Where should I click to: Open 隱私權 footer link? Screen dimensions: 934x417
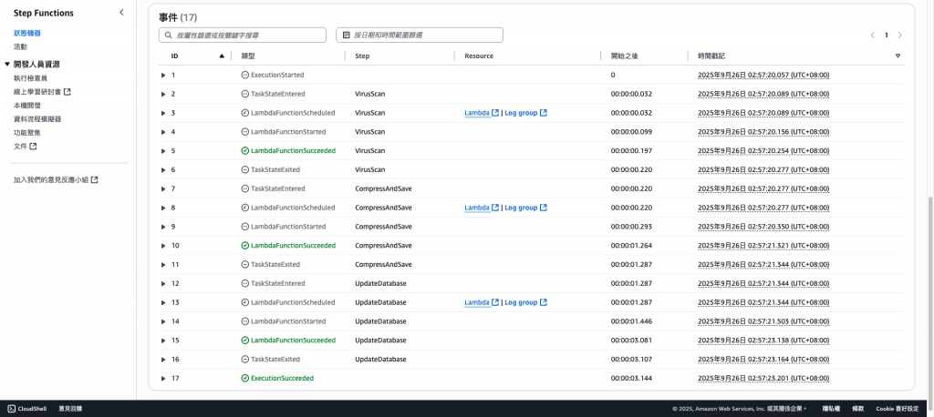point(831,409)
